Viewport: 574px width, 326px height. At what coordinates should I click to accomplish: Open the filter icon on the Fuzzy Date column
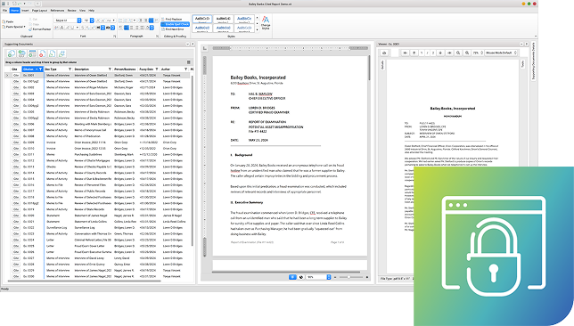[x=157, y=69]
